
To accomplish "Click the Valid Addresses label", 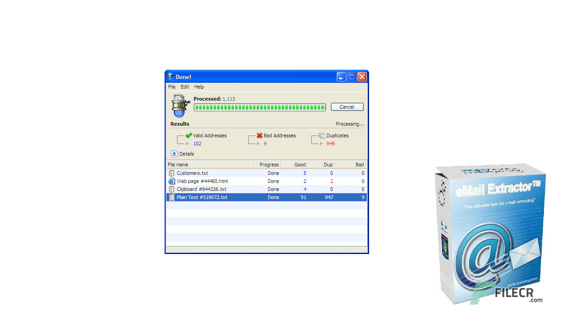I will pos(210,136).
